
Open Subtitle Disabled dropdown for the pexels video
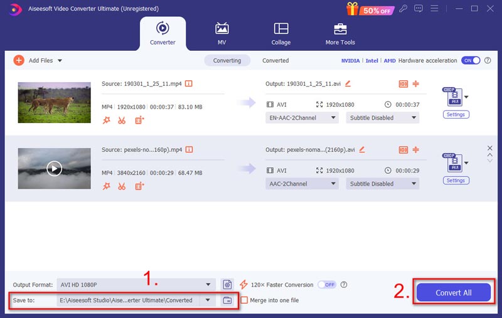click(383, 184)
